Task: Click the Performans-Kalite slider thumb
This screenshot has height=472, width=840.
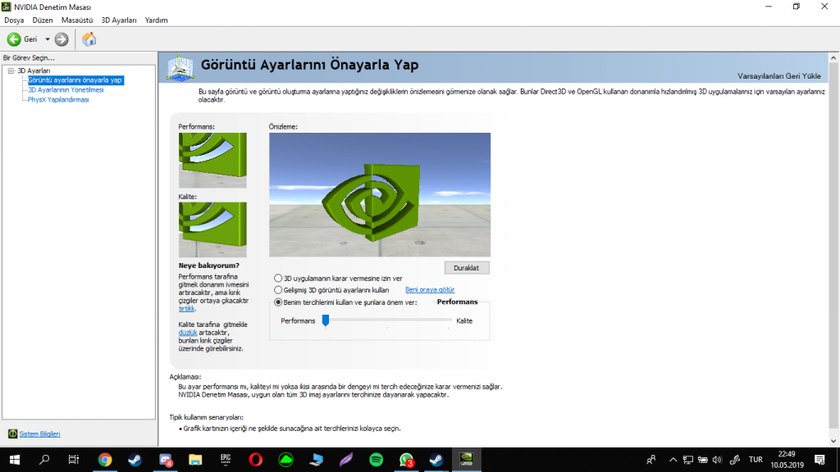Action: [x=325, y=320]
